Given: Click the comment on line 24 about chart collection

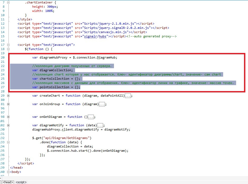Looking at the screenshot, I should 127,74.
